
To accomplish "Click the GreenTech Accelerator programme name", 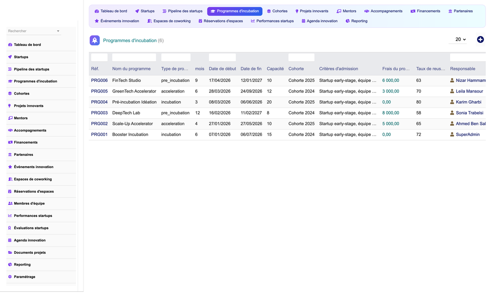I will (x=134, y=91).
